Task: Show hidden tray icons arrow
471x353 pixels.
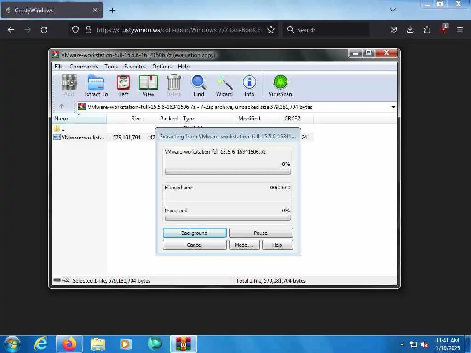Action: coord(402,344)
